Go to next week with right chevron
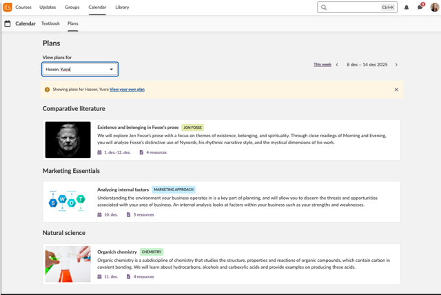441x295 pixels. coord(396,65)
